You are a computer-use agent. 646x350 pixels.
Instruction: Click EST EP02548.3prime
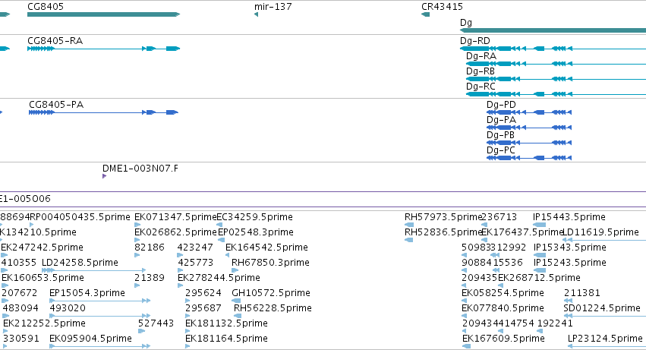tap(255, 232)
